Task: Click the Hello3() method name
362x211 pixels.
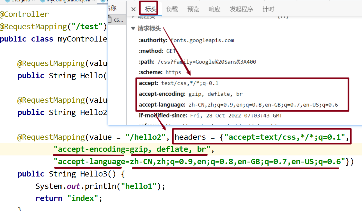Action: pos(98,174)
